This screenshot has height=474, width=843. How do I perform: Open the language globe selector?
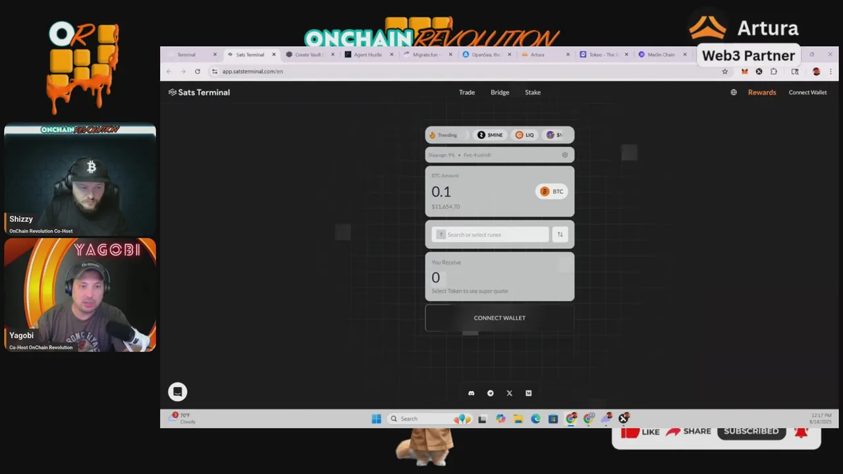pyautogui.click(x=734, y=92)
